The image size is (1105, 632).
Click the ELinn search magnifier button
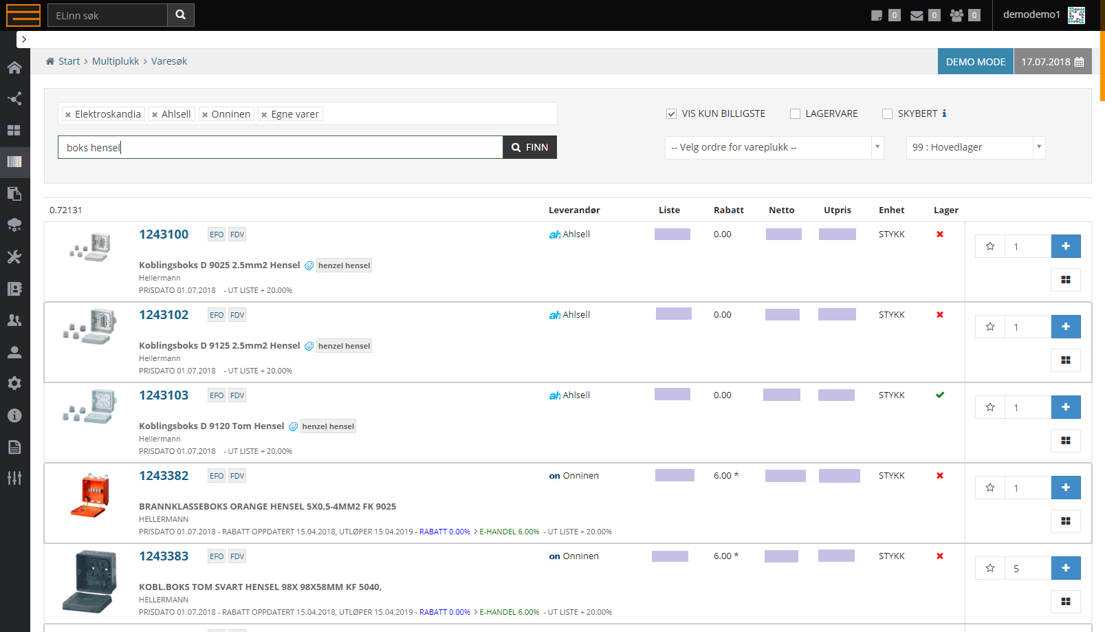(x=180, y=15)
